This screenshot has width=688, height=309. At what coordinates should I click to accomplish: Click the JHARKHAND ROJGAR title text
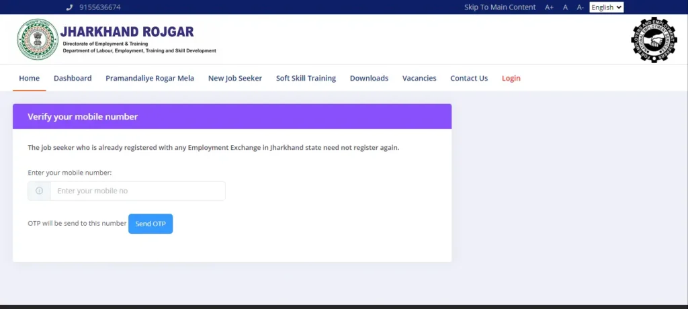[127, 32]
